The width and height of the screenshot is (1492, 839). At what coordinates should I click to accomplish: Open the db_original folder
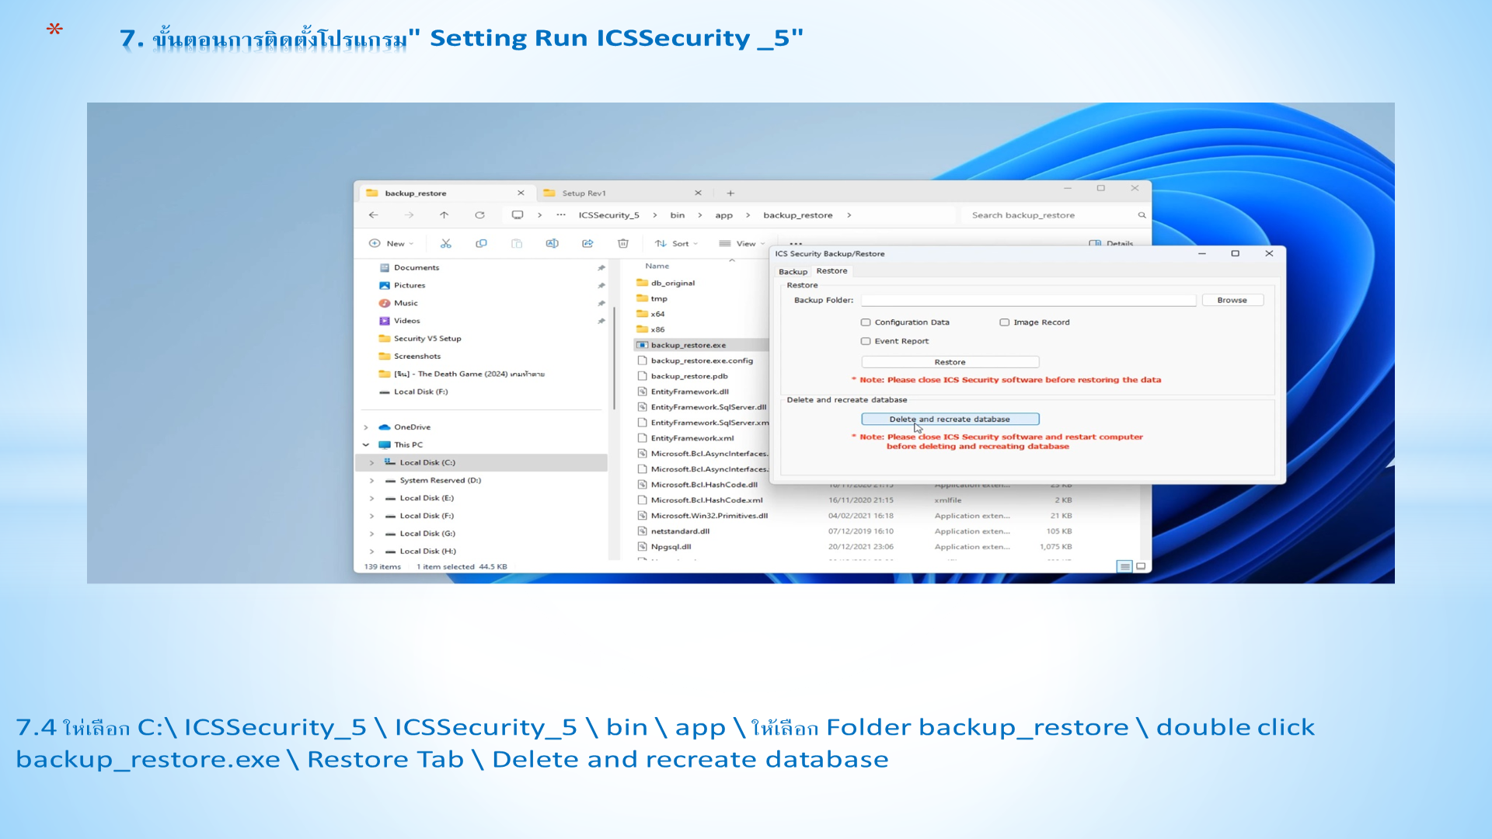point(673,283)
